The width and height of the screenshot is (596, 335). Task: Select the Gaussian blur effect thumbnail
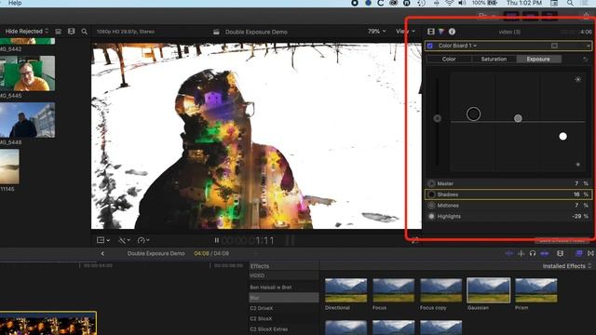[x=488, y=290]
